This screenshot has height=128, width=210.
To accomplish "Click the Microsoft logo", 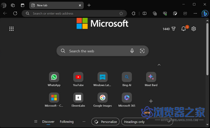I will pyautogui.click(x=102, y=23).
